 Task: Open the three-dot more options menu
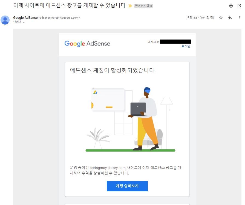[239, 18]
